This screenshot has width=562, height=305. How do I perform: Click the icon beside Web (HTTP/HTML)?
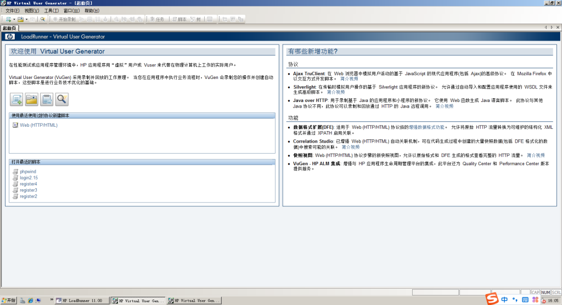(x=15, y=125)
